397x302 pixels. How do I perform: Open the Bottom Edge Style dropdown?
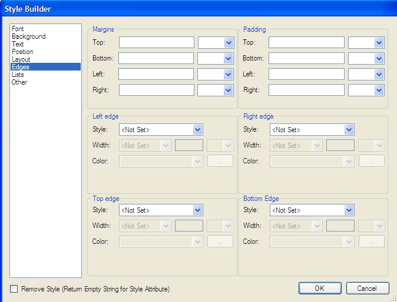349,210
